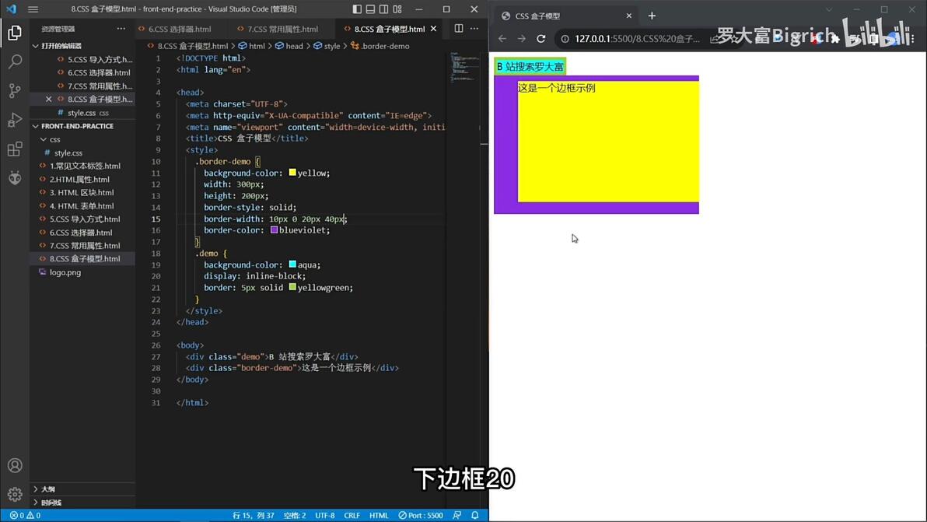Open the yellow color swatch picker

click(x=292, y=173)
